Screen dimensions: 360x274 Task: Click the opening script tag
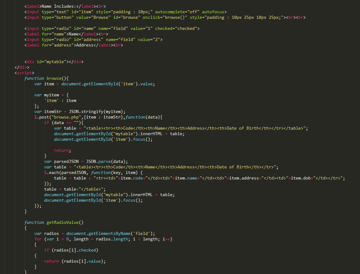click(x=24, y=73)
